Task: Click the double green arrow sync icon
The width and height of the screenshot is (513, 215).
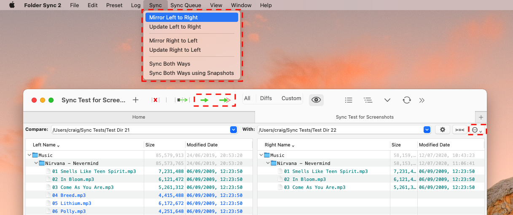Action: (225, 100)
